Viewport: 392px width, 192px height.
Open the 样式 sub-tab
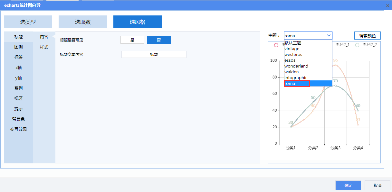pos(44,47)
